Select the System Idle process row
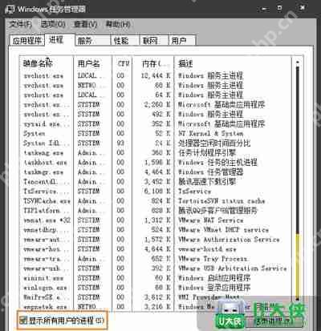 pos(156,143)
